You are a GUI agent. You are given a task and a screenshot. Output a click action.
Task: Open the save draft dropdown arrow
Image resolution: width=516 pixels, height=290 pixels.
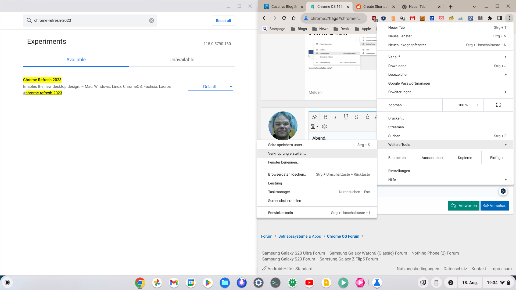(x=317, y=126)
